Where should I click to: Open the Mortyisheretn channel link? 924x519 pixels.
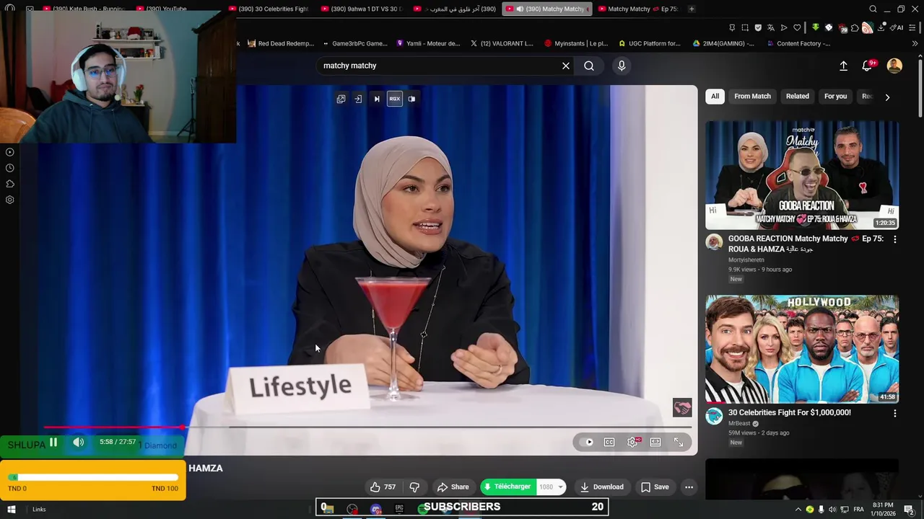[x=746, y=260]
